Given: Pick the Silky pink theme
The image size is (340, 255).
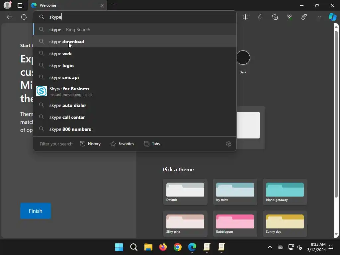Looking at the screenshot, I should tap(185, 223).
